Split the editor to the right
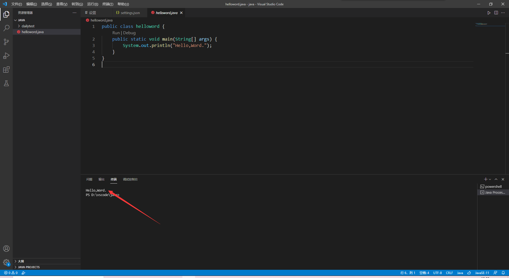This screenshot has width=509, height=278. coord(496,13)
